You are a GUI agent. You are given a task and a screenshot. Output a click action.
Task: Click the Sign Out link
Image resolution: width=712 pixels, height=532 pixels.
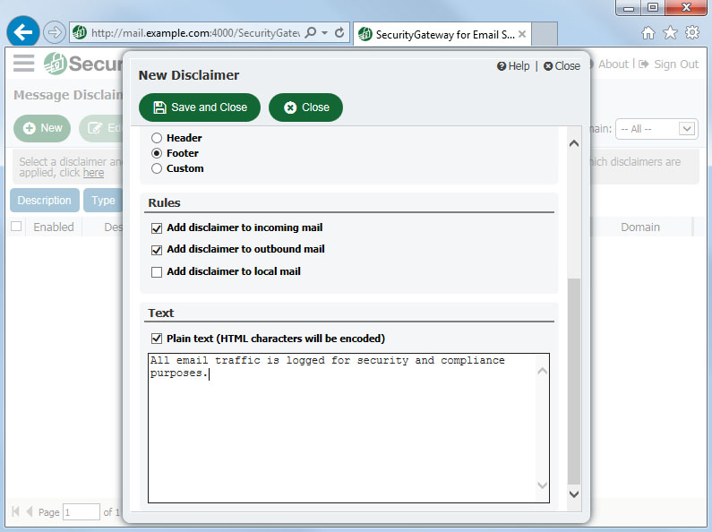pyautogui.click(x=669, y=64)
